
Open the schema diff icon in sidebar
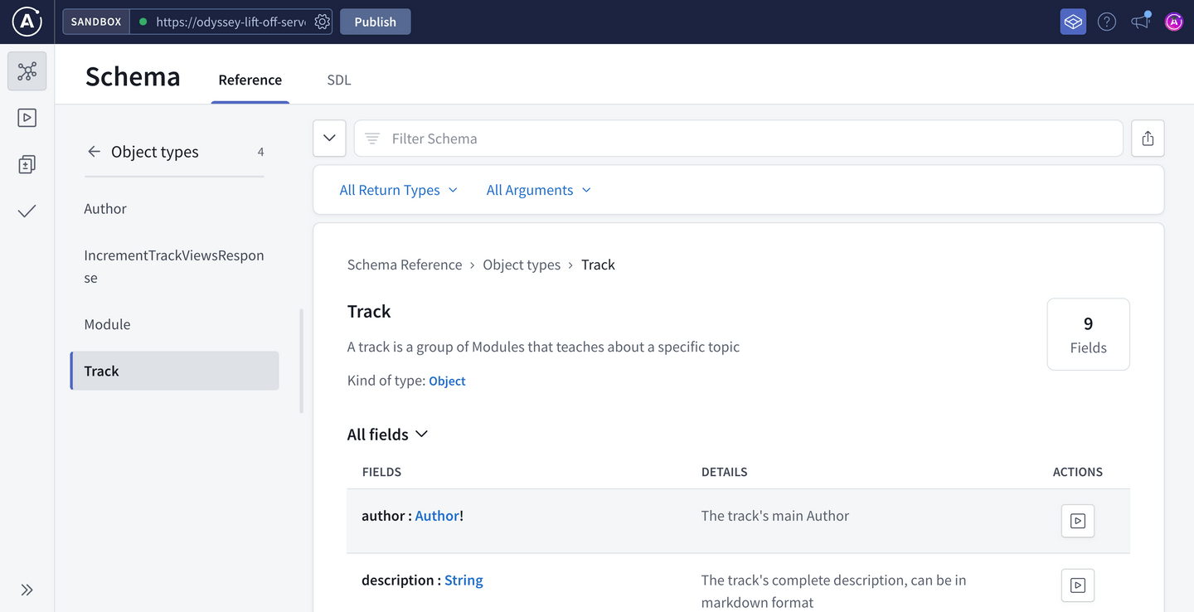click(x=27, y=164)
